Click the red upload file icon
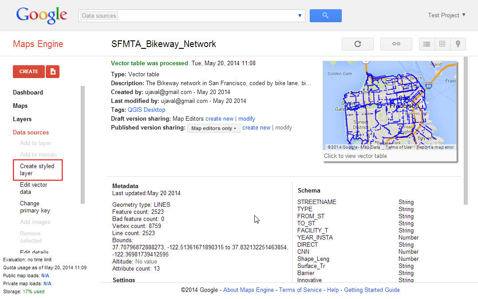Image resolution: width=478 pixels, height=299 pixels. (53, 71)
